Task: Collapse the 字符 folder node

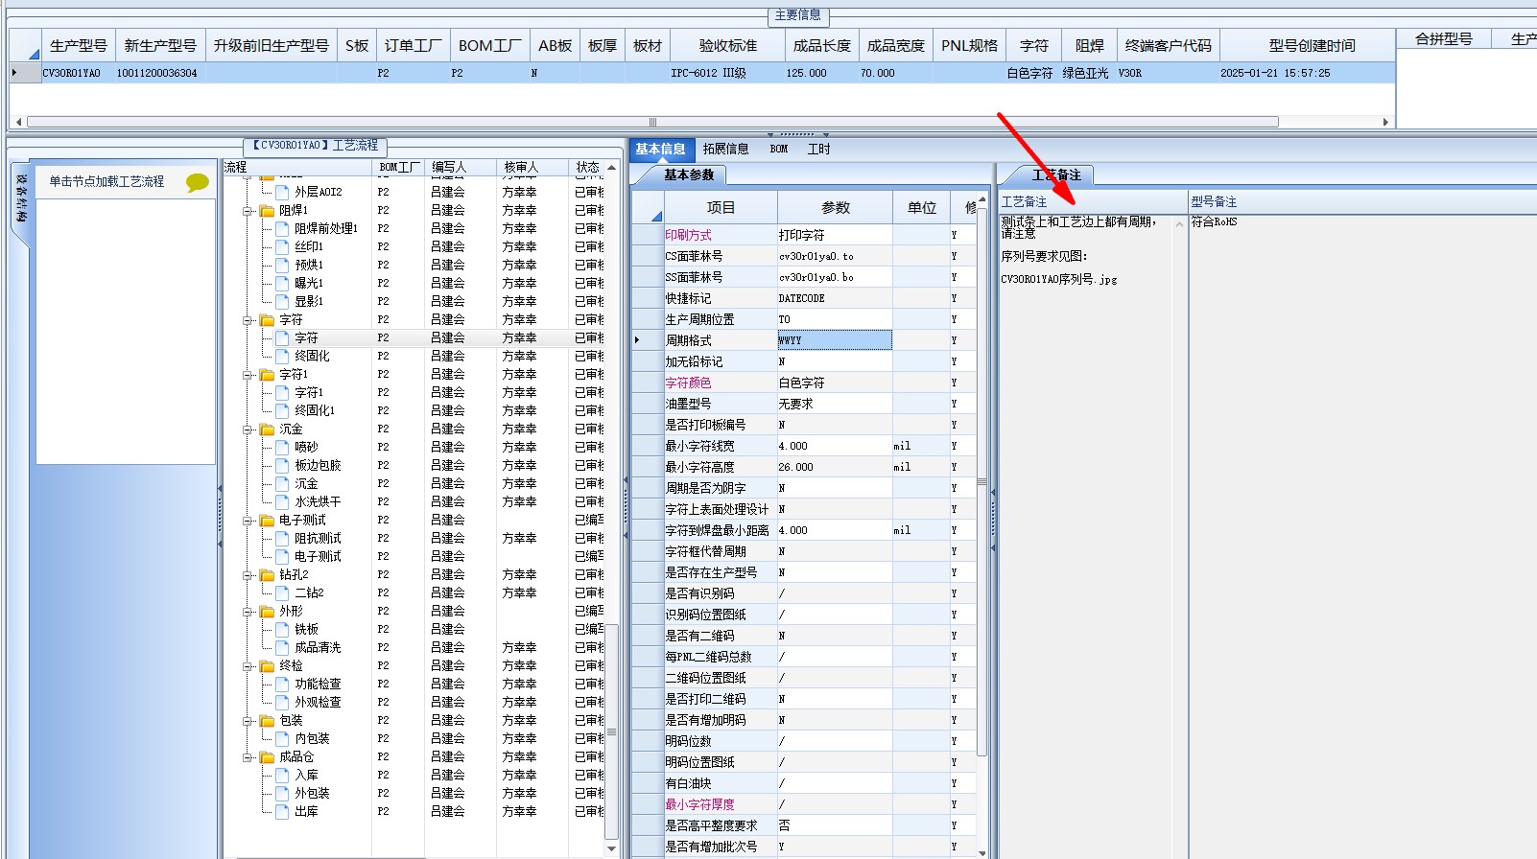Action: pyautogui.click(x=248, y=320)
